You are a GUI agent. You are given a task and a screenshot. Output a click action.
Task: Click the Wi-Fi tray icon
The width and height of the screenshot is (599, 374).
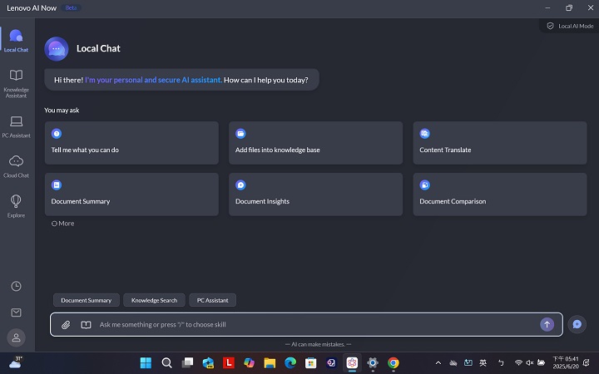[518, 363]
